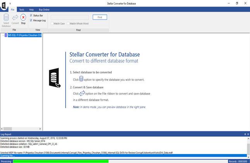Click the green processing progress bar

click(61, 161)
